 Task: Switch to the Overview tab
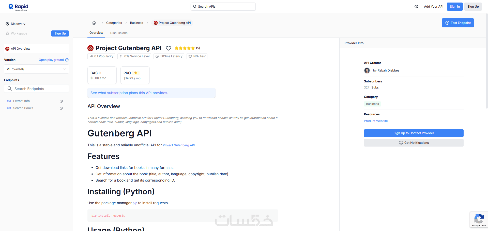click(96, 33)
